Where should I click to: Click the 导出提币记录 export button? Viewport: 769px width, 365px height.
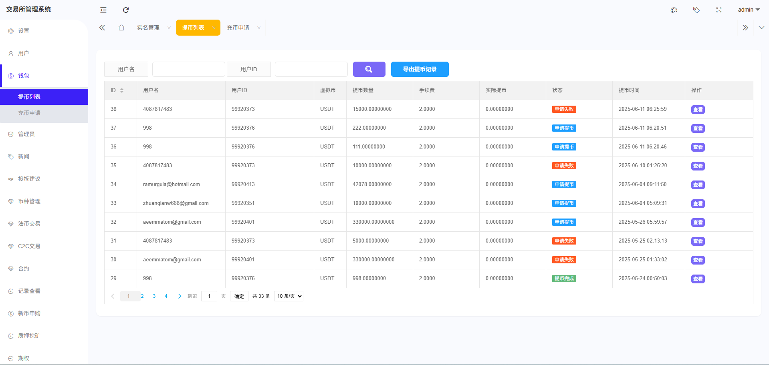(420, 69)
